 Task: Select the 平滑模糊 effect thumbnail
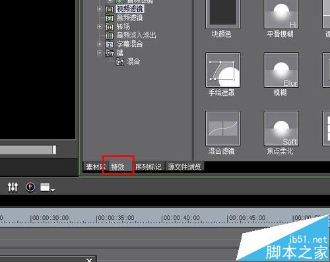coord(281,14)
